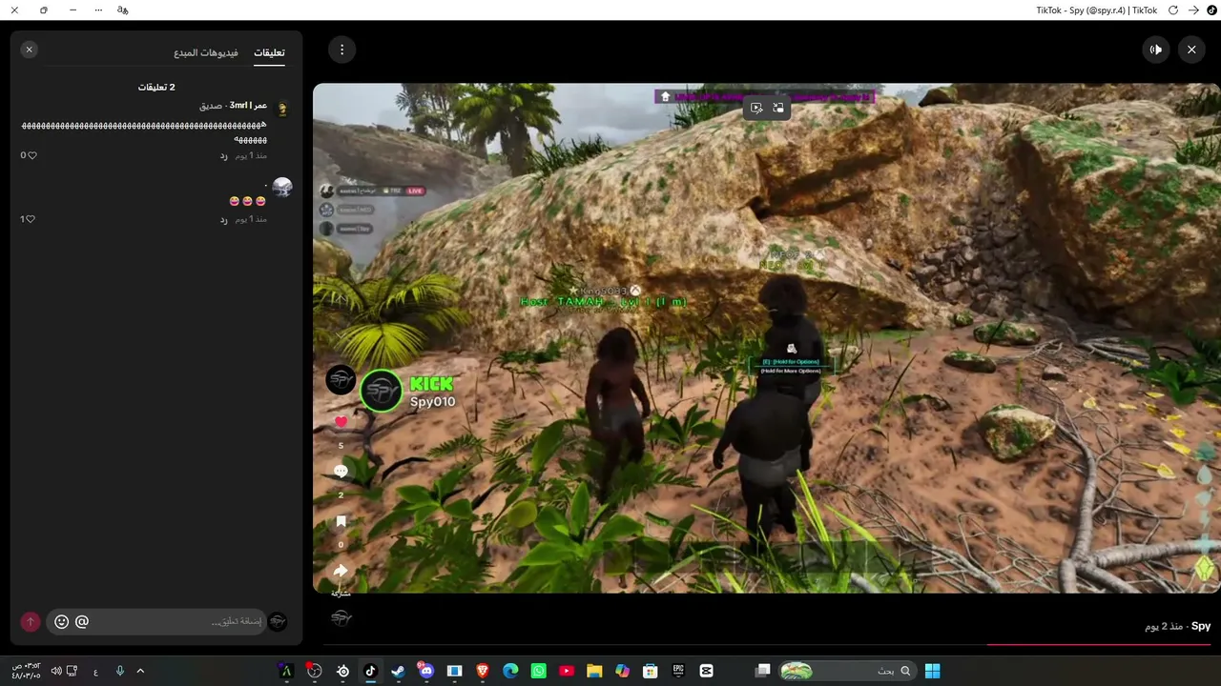Open the small Spy avatar below the video

[341, 618]
